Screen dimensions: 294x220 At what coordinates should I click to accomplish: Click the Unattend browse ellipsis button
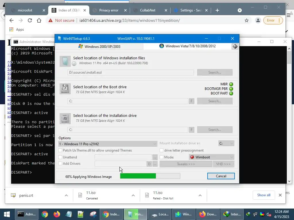click(155, 157)
